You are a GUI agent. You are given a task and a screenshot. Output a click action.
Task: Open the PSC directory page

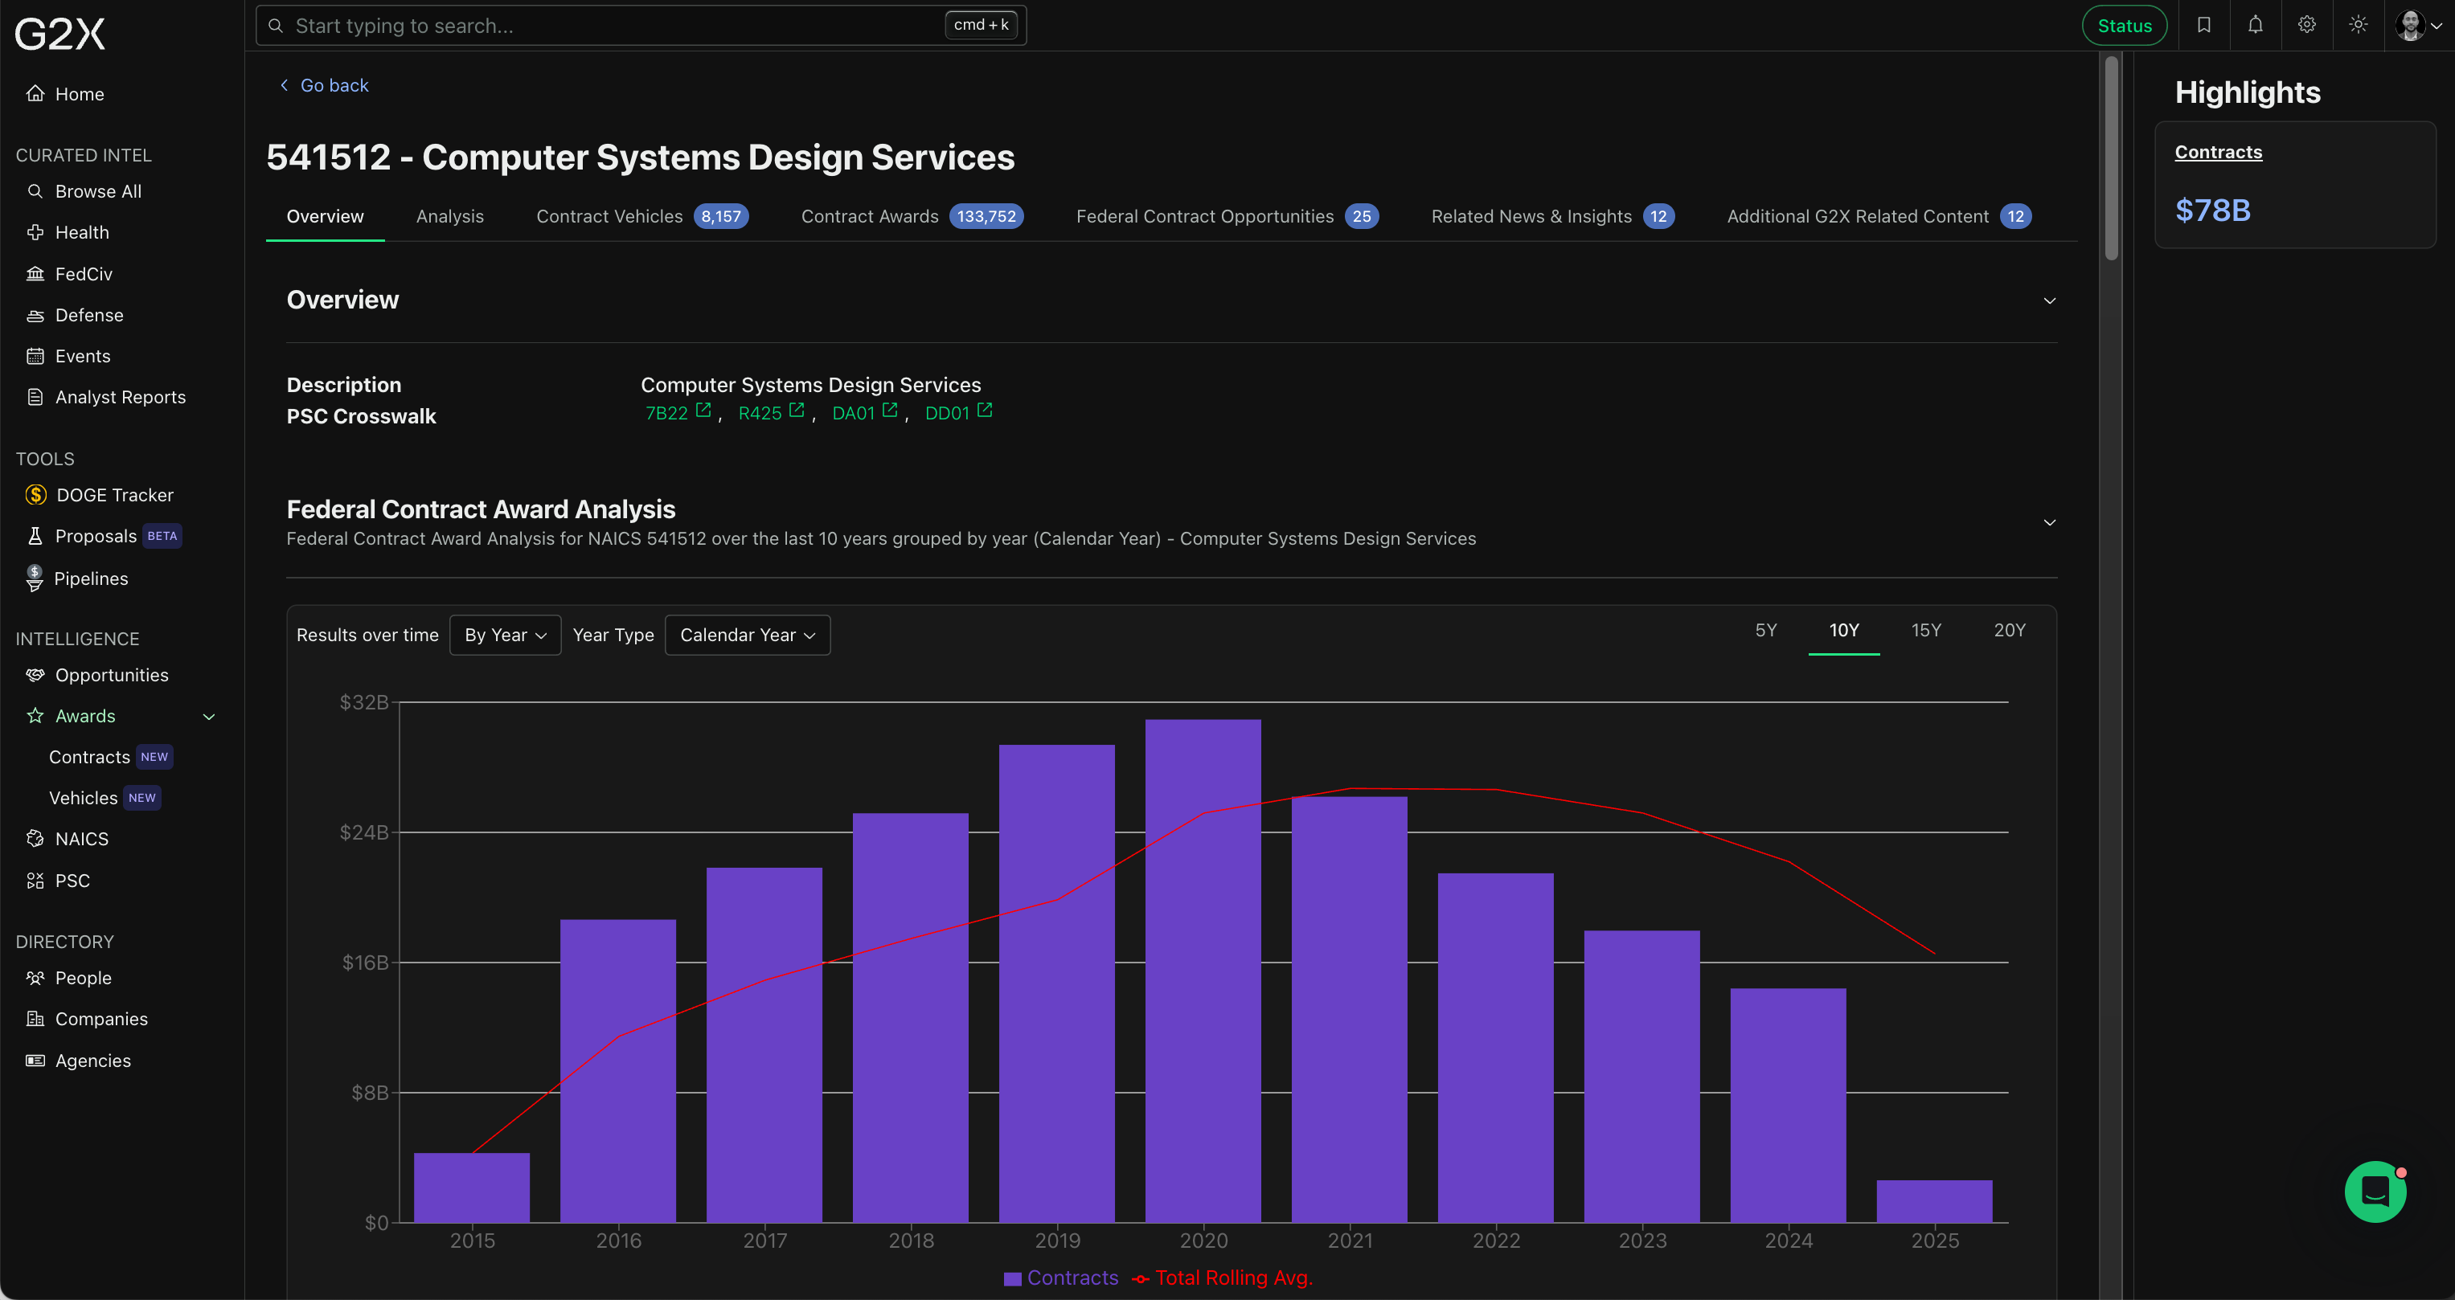71,880
